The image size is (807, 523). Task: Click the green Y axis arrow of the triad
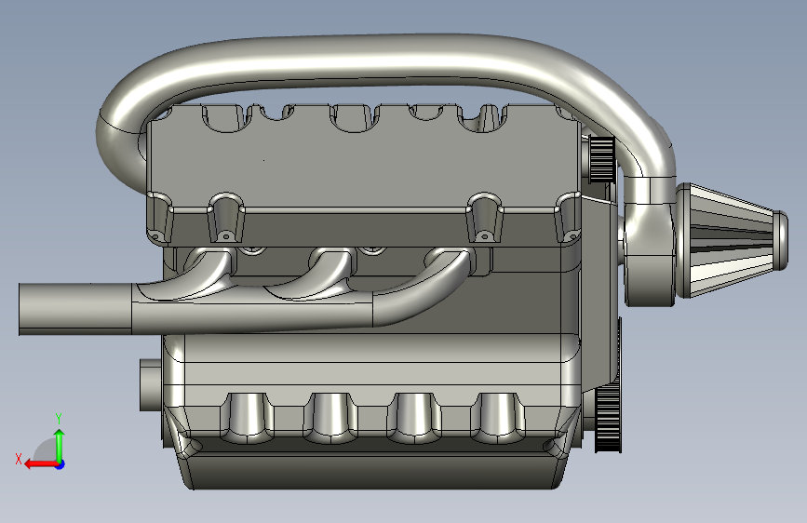point(60,446)
